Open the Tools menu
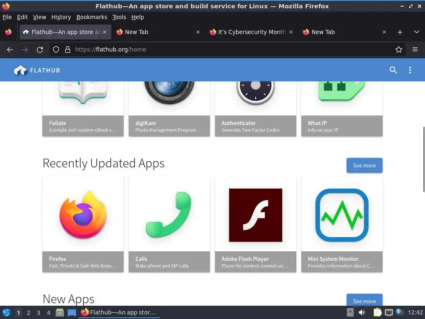This screenshot has width=425, height=319. click(x=119, y=17)
